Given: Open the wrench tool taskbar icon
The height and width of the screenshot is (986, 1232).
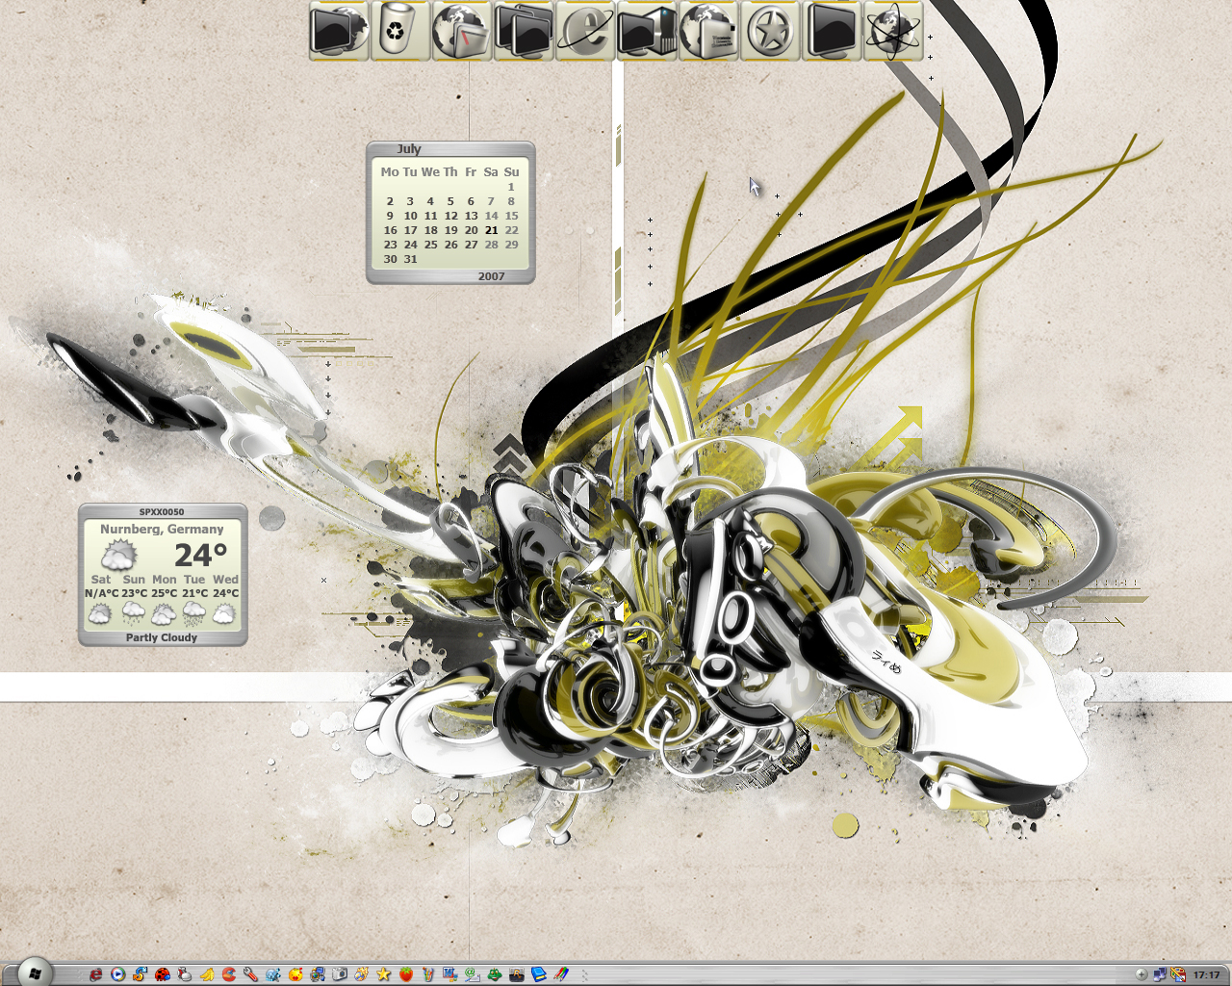Looking at the screenshot, I should pos(251,974).
